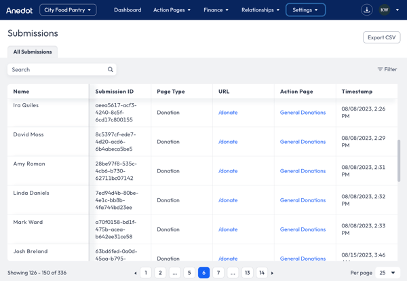
Task: Click Donation page type for Amy Roman
Action: [x=168, y=171]
